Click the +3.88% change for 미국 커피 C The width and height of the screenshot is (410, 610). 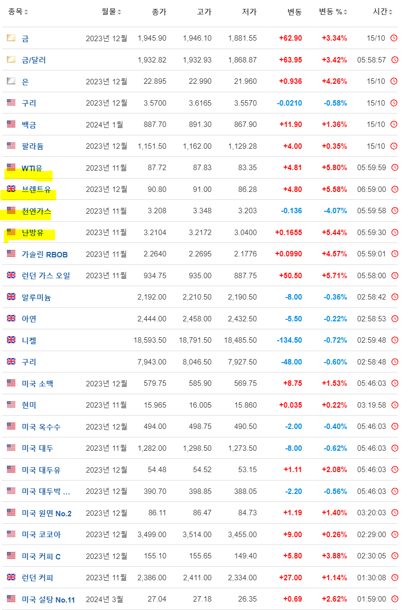tap(334, 556)
